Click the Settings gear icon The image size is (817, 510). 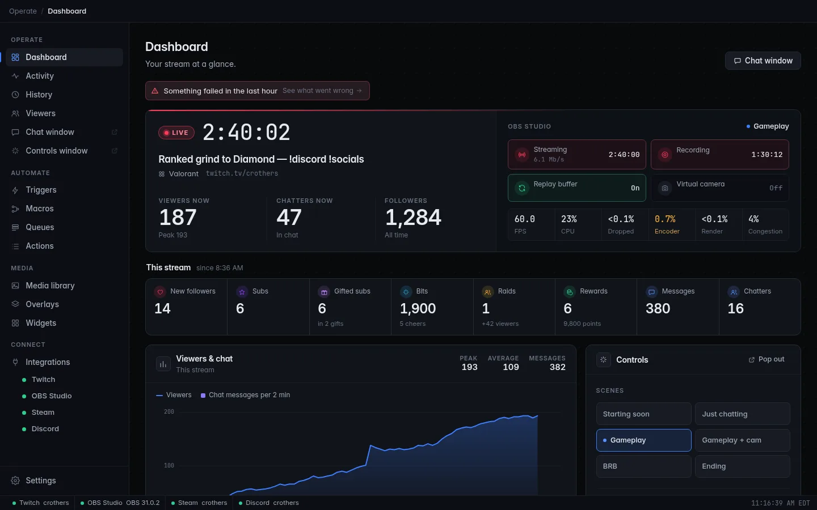coord(15,481)
